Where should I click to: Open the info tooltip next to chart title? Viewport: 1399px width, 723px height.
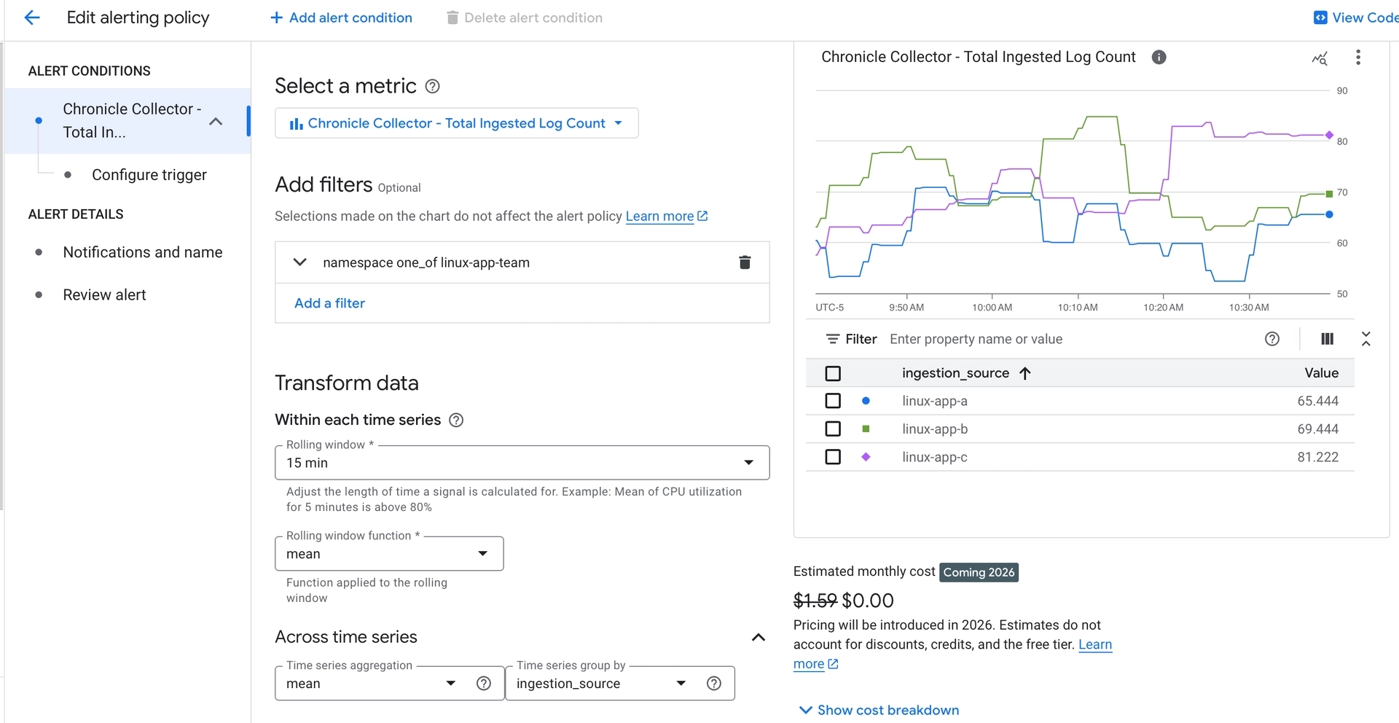(x=1159, y=57)
